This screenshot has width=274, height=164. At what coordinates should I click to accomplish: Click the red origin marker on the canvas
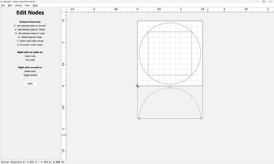(x=137, y=86)
